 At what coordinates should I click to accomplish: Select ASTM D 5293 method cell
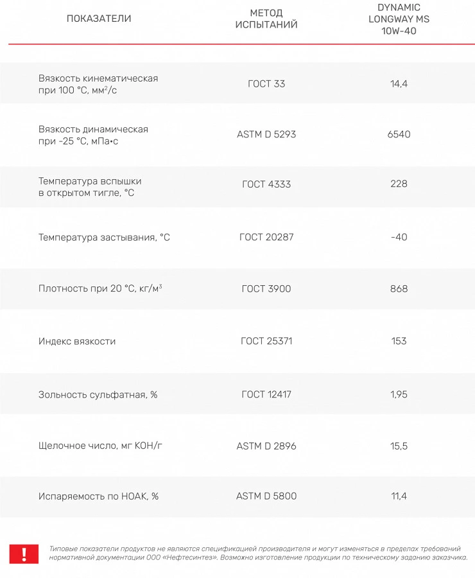click(266, 134)
